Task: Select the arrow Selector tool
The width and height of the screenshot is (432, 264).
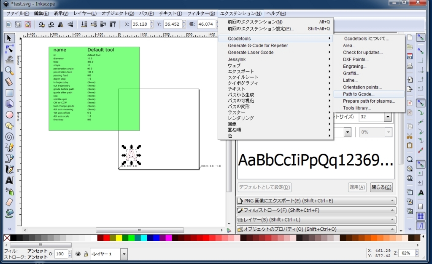Action: pyautogui.click(x=9, y=38)
